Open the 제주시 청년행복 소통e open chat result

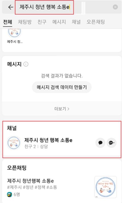[x=30, y=181]
